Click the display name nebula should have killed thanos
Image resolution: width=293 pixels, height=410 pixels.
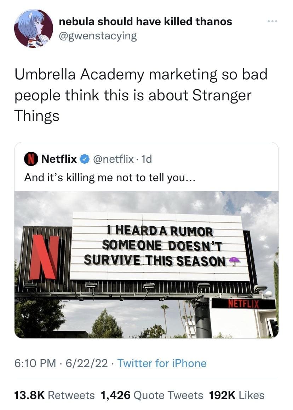click(x=145, y=21)
